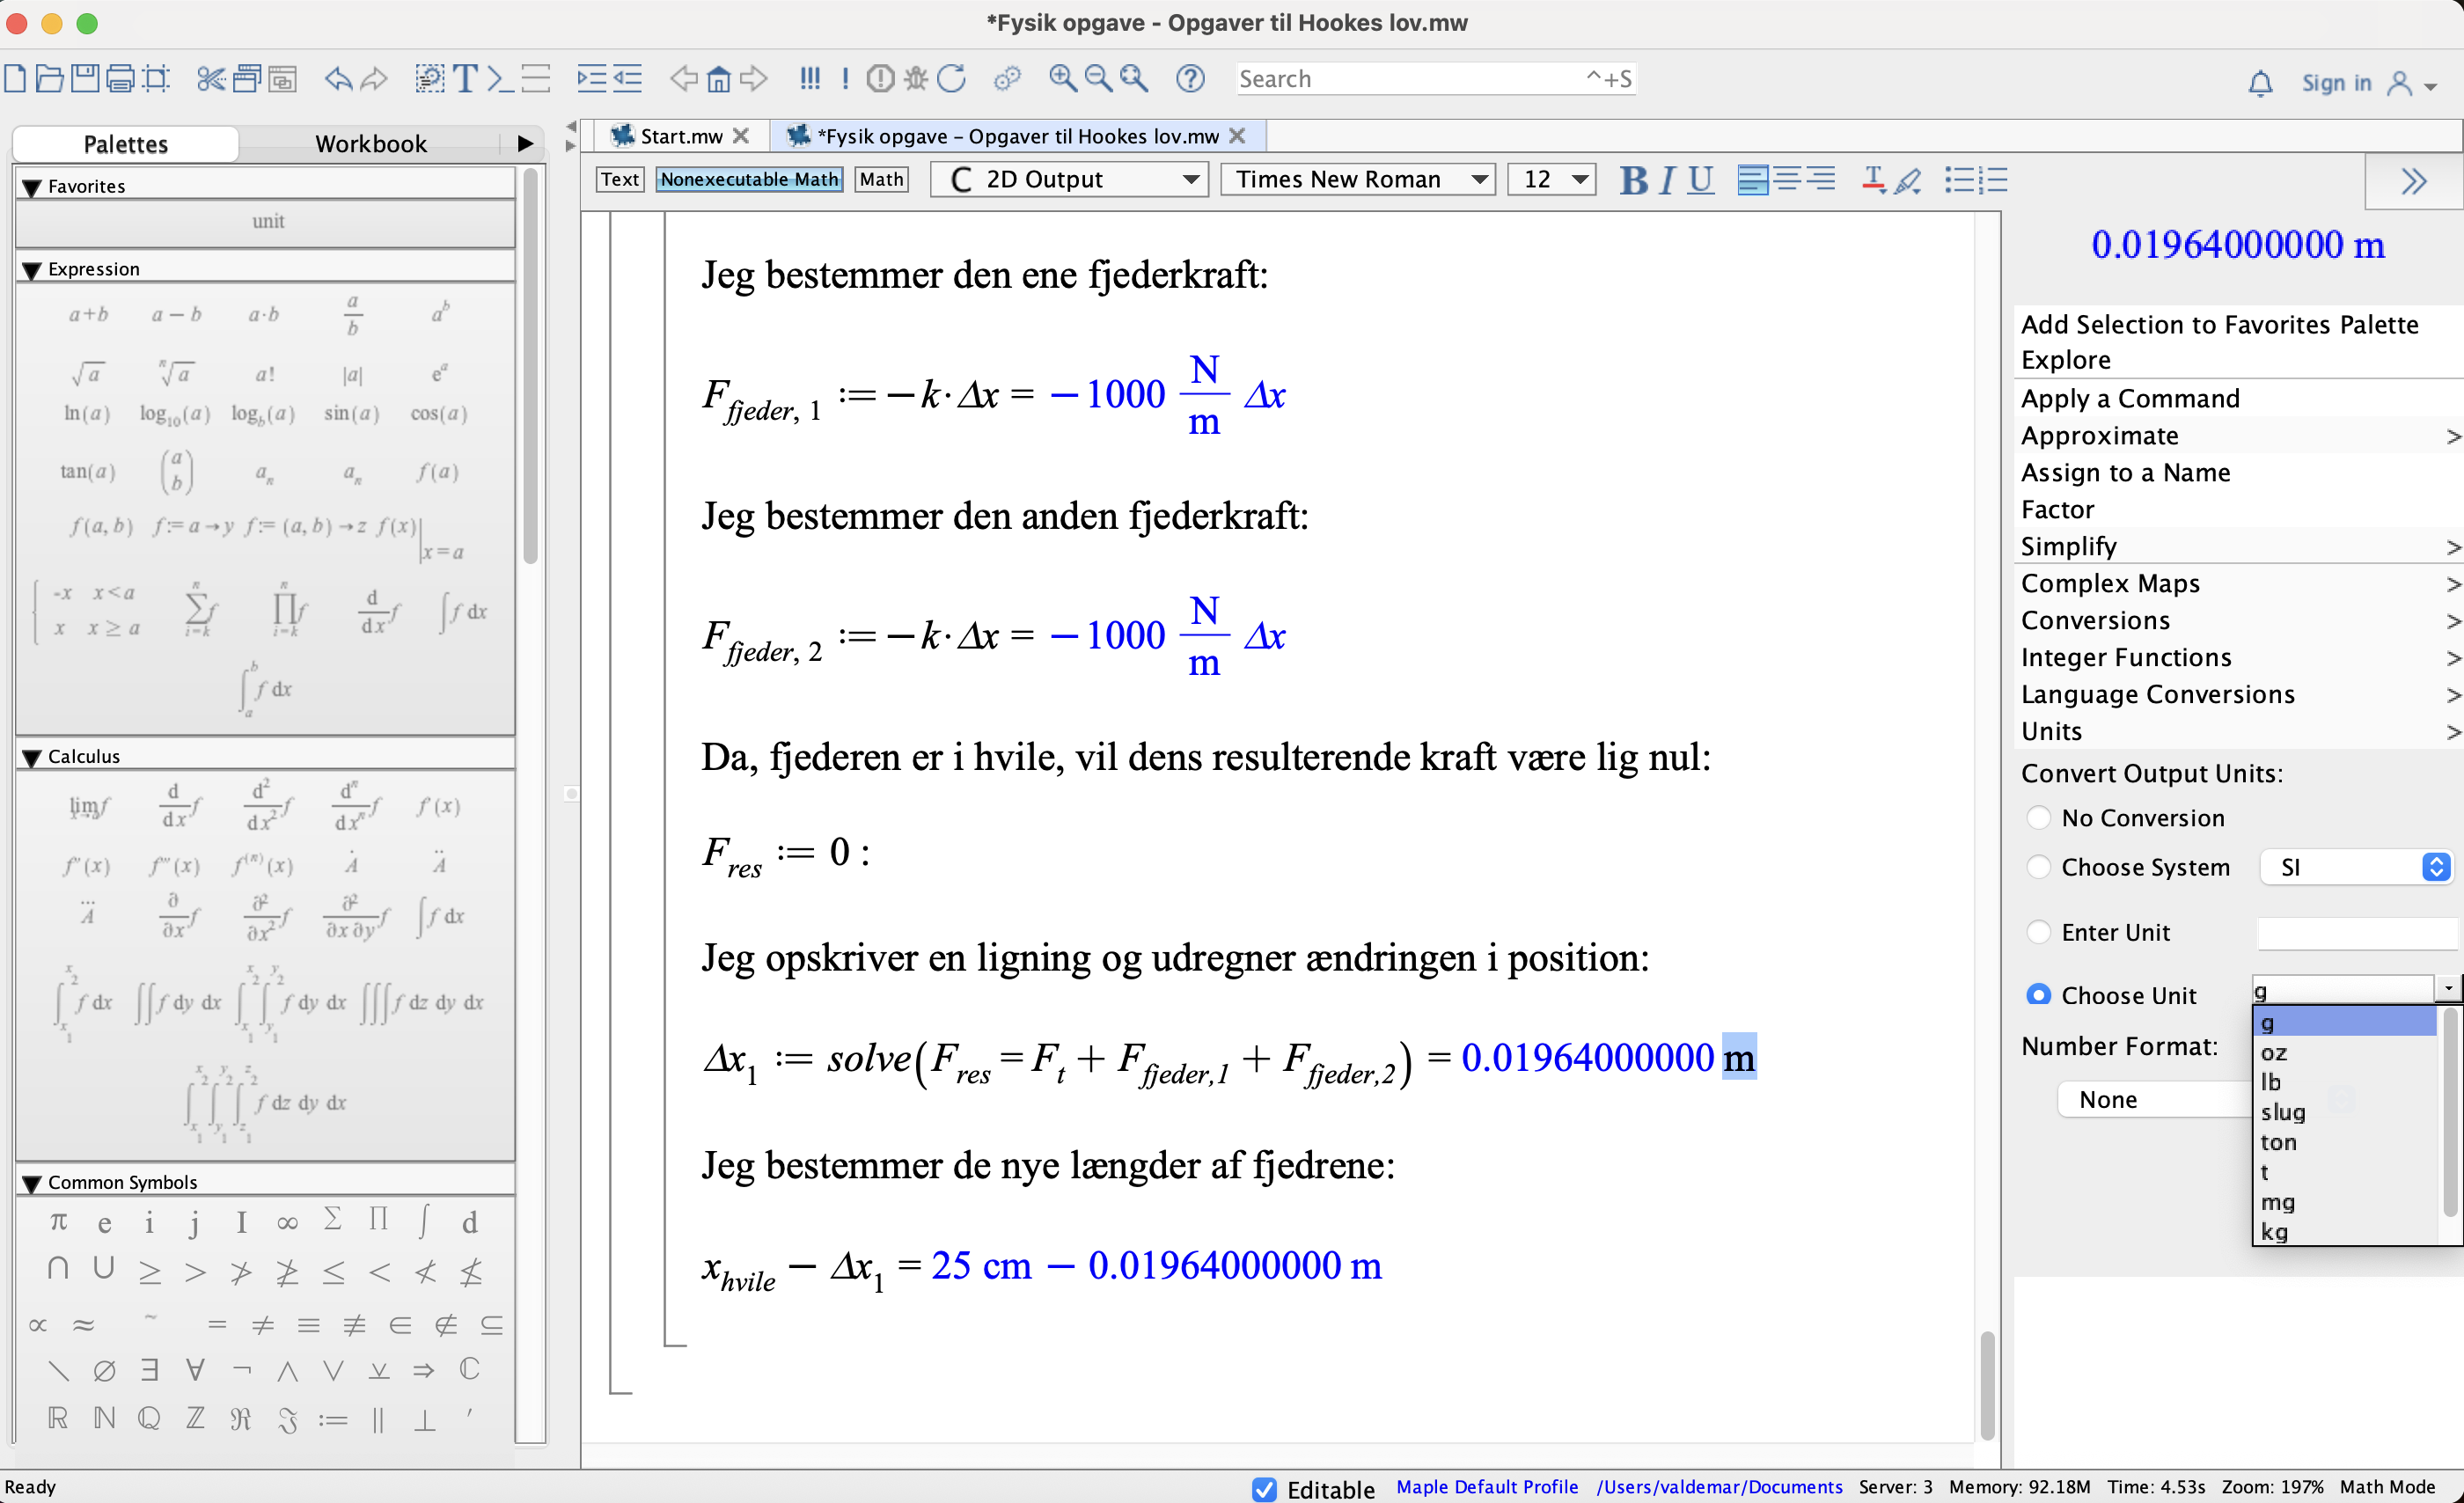Click the Save document icon
Image resolution: width=2464 pixels, height=1503 pixels.
[85, 78]
